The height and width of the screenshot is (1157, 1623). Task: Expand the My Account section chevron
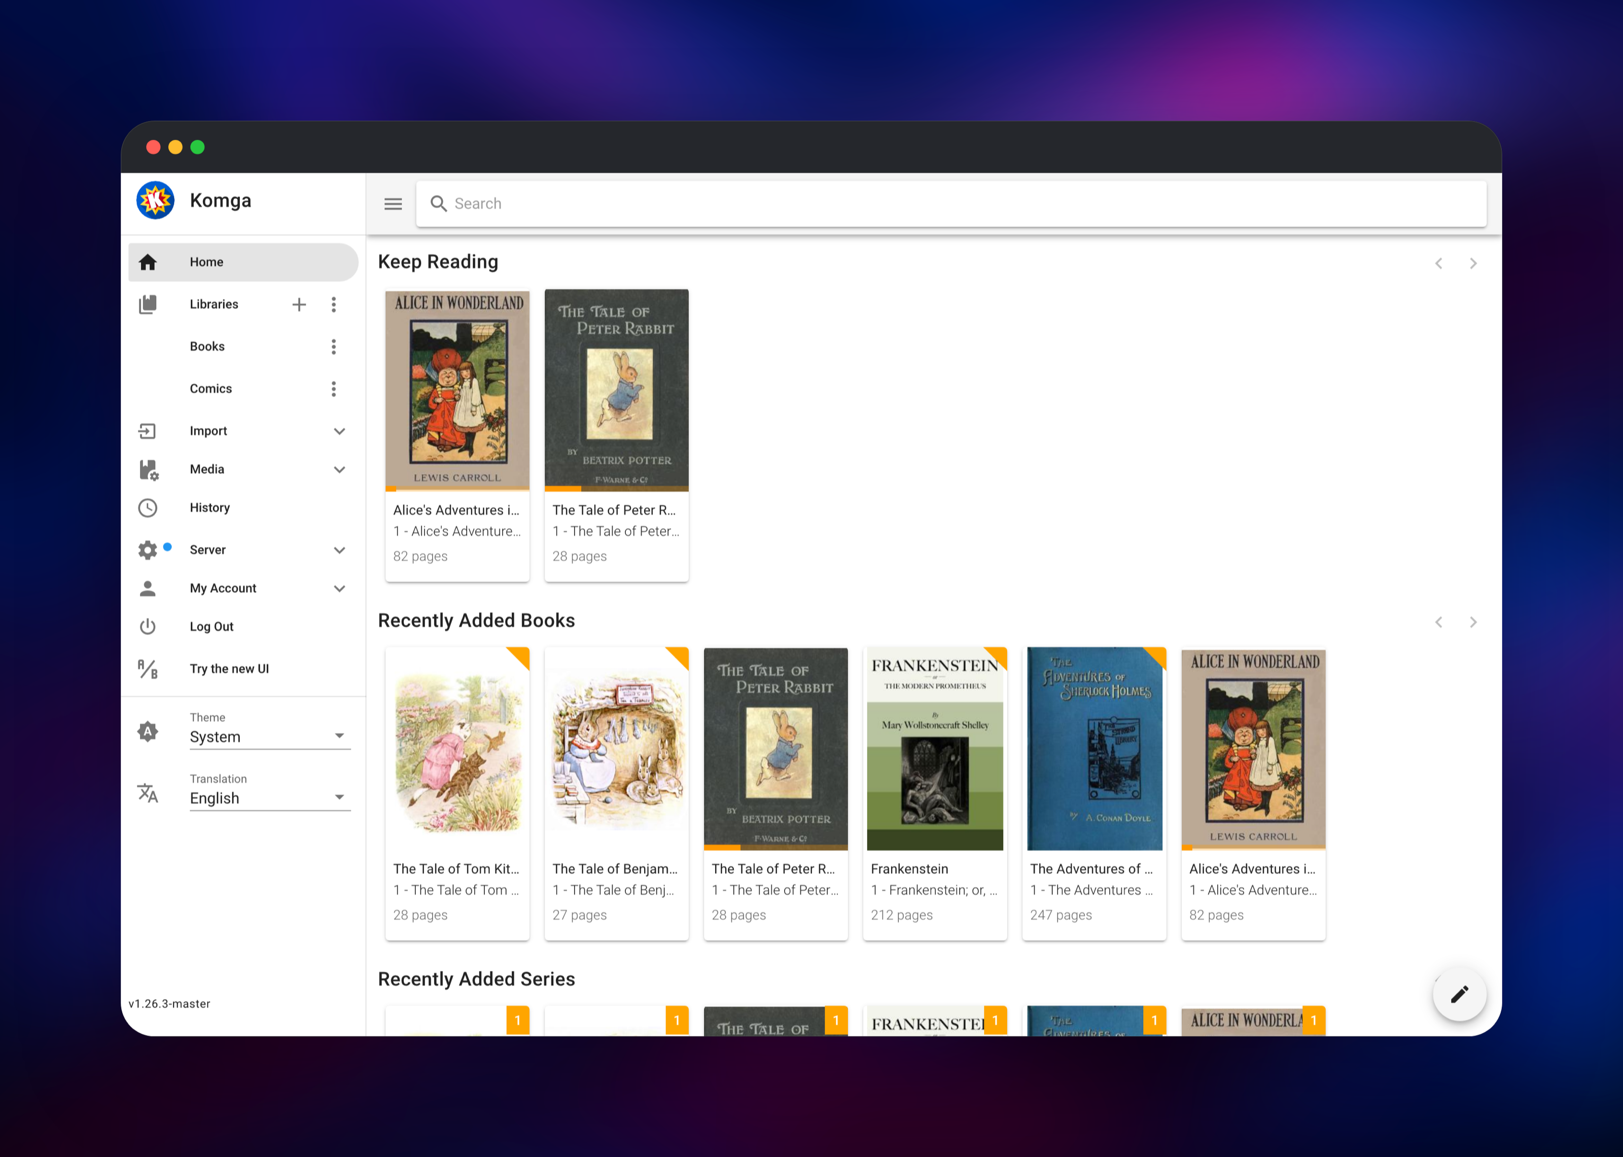pyautogui.click(x=340, y=588)
